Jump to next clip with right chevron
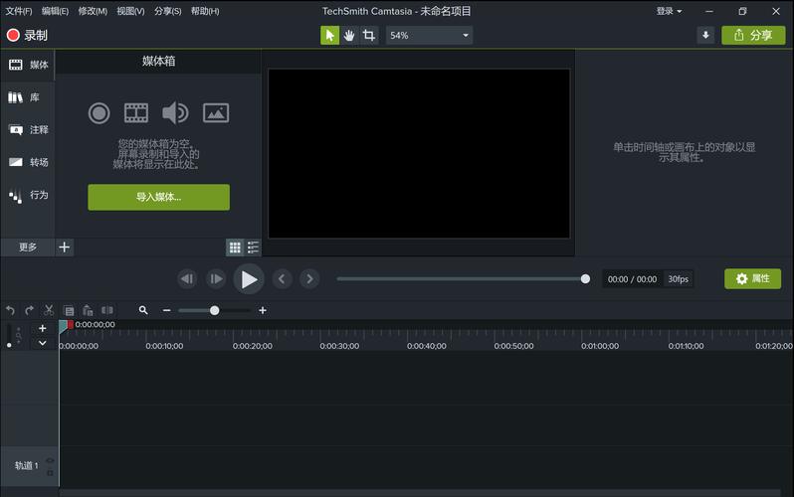Viewport: 794px width, 497px height. 309,279
